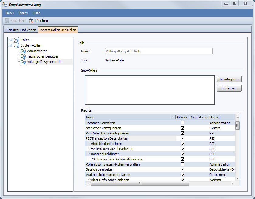Collapse the System-Rollen tree node

pyautogui.click(x=11, y=45)
